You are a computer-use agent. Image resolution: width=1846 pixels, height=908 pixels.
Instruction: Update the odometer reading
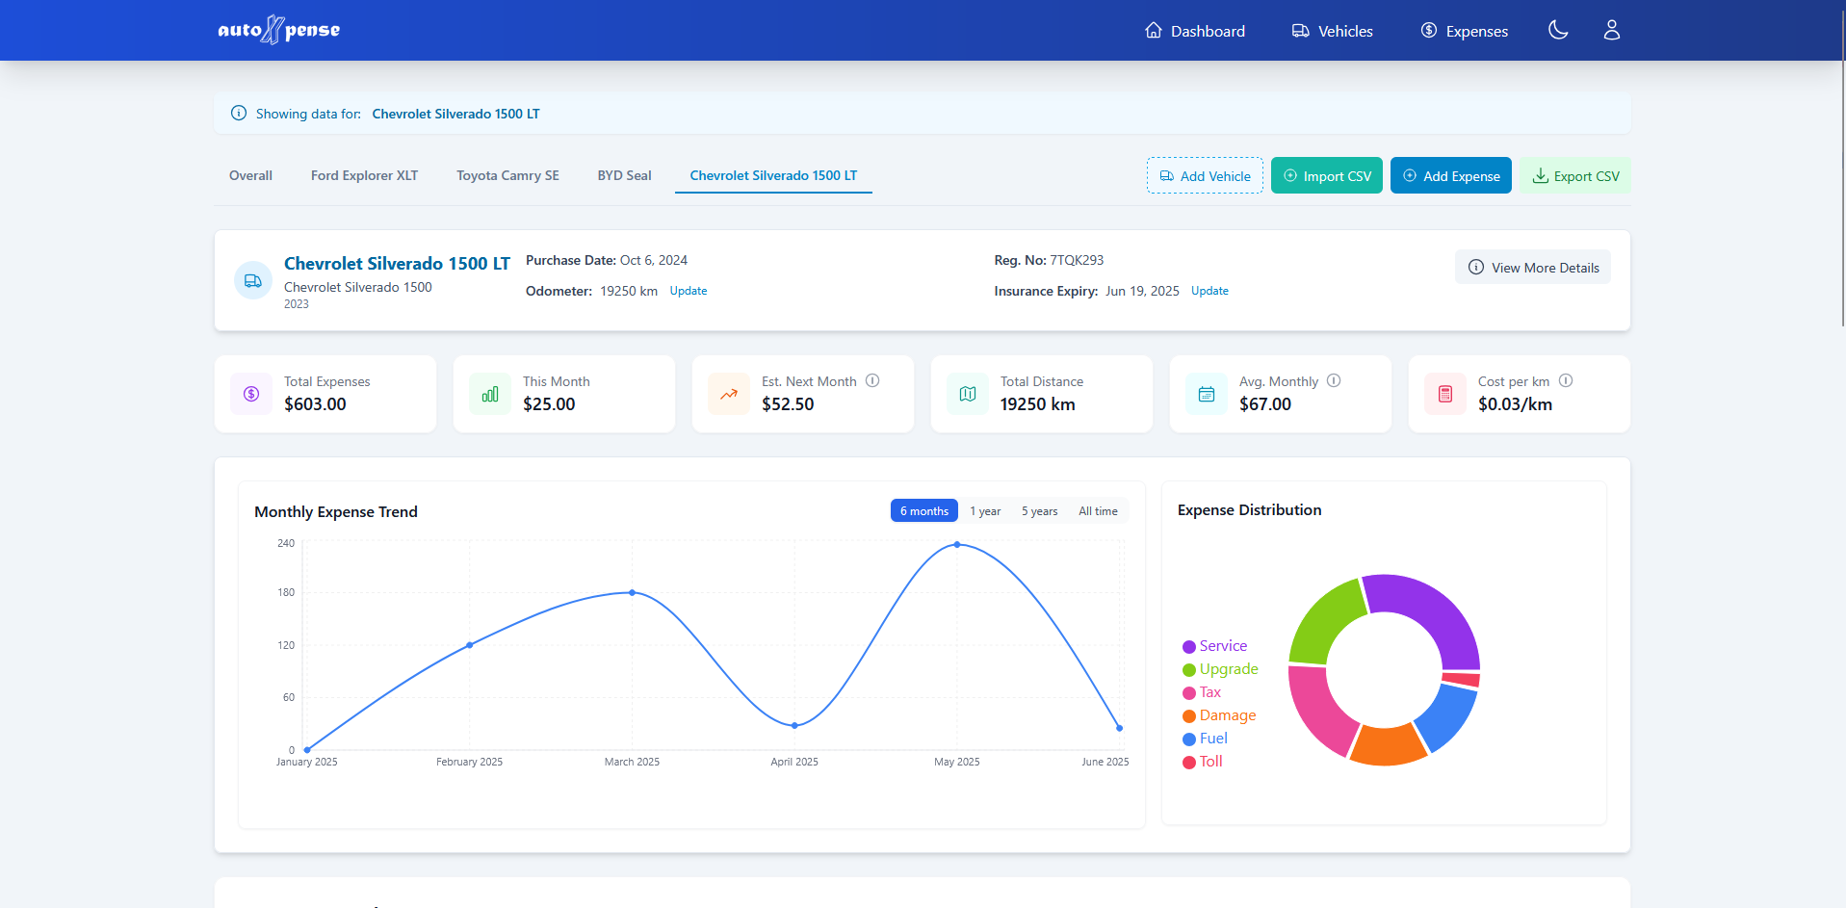688,290
